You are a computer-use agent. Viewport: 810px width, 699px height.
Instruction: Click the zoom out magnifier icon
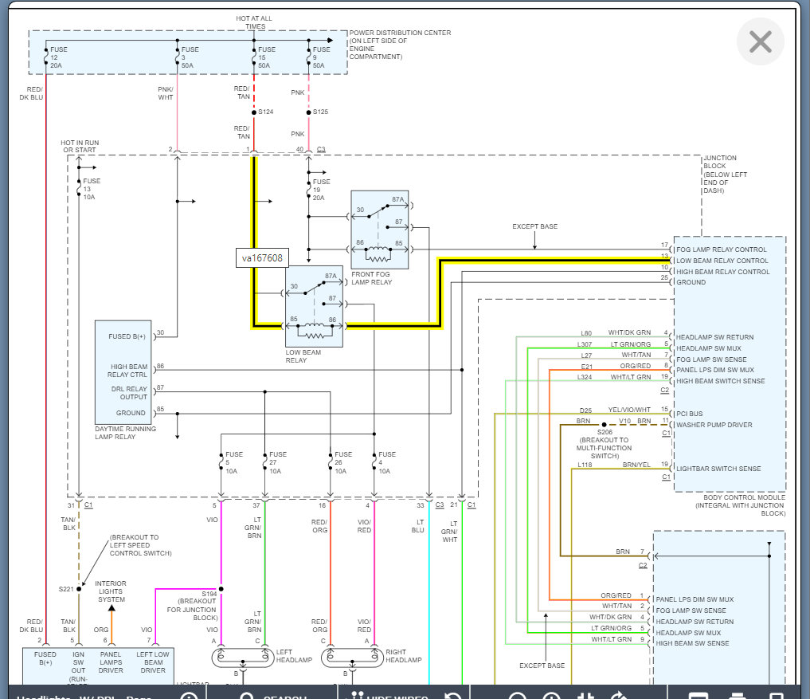[517, 695]
